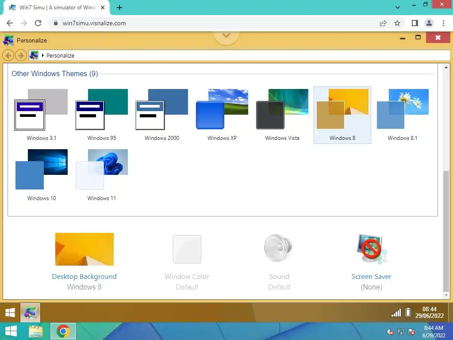Click the Personalize address bar icon

34,55
